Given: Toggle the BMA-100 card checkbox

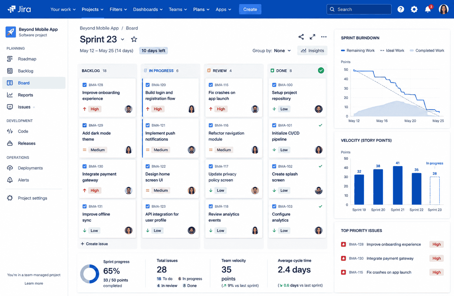Looking at the screenshot, I should [274, 85].
